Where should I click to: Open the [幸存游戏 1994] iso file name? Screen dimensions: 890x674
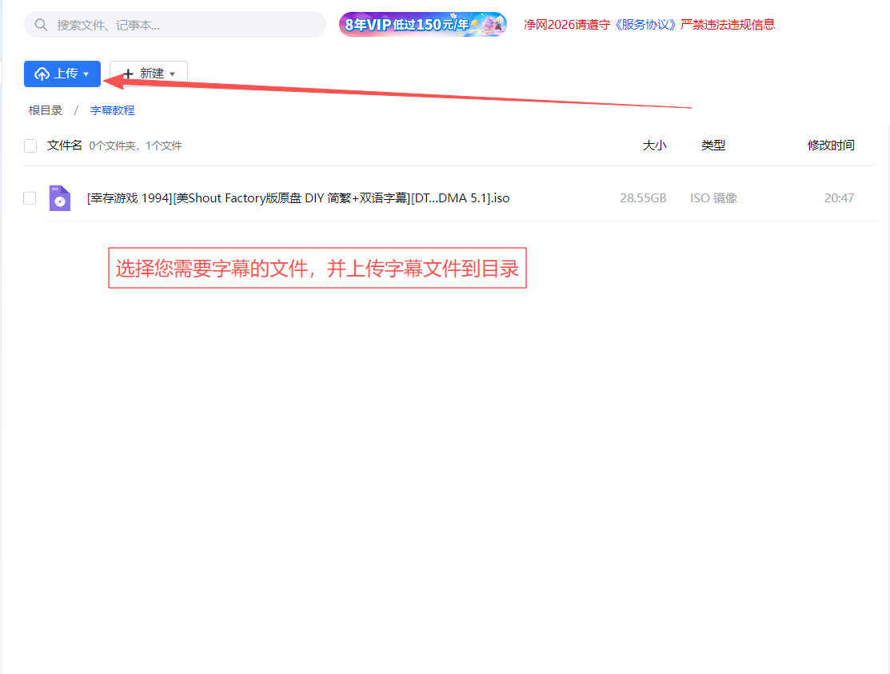click(x=298, y=198)
